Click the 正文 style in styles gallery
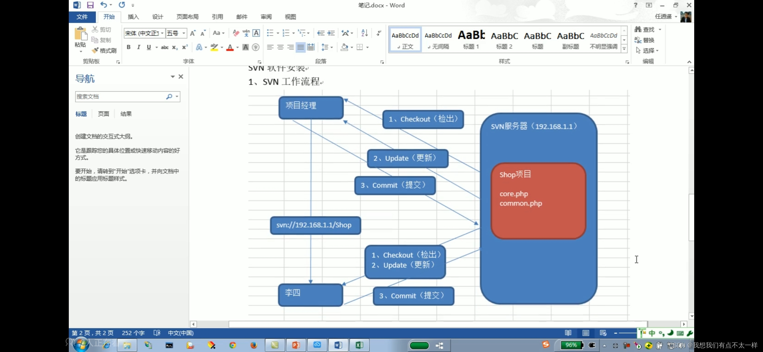The image size is (763, 352). 405,40
